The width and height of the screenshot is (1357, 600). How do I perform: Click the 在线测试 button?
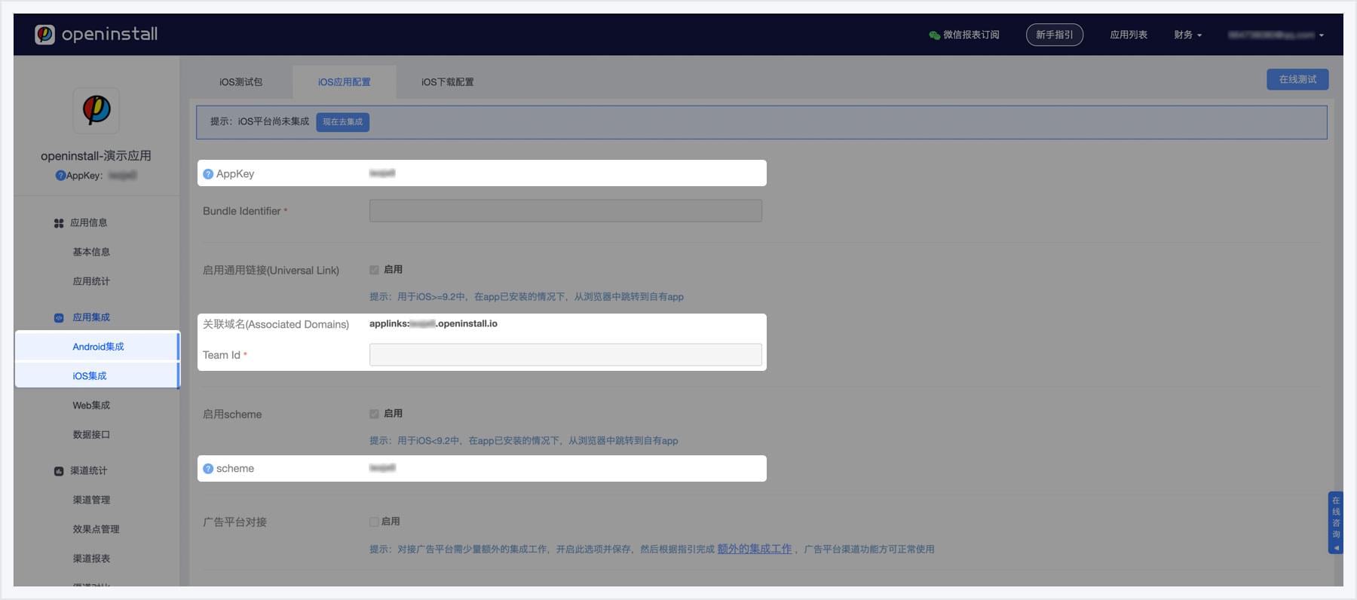coord(1297,79)
